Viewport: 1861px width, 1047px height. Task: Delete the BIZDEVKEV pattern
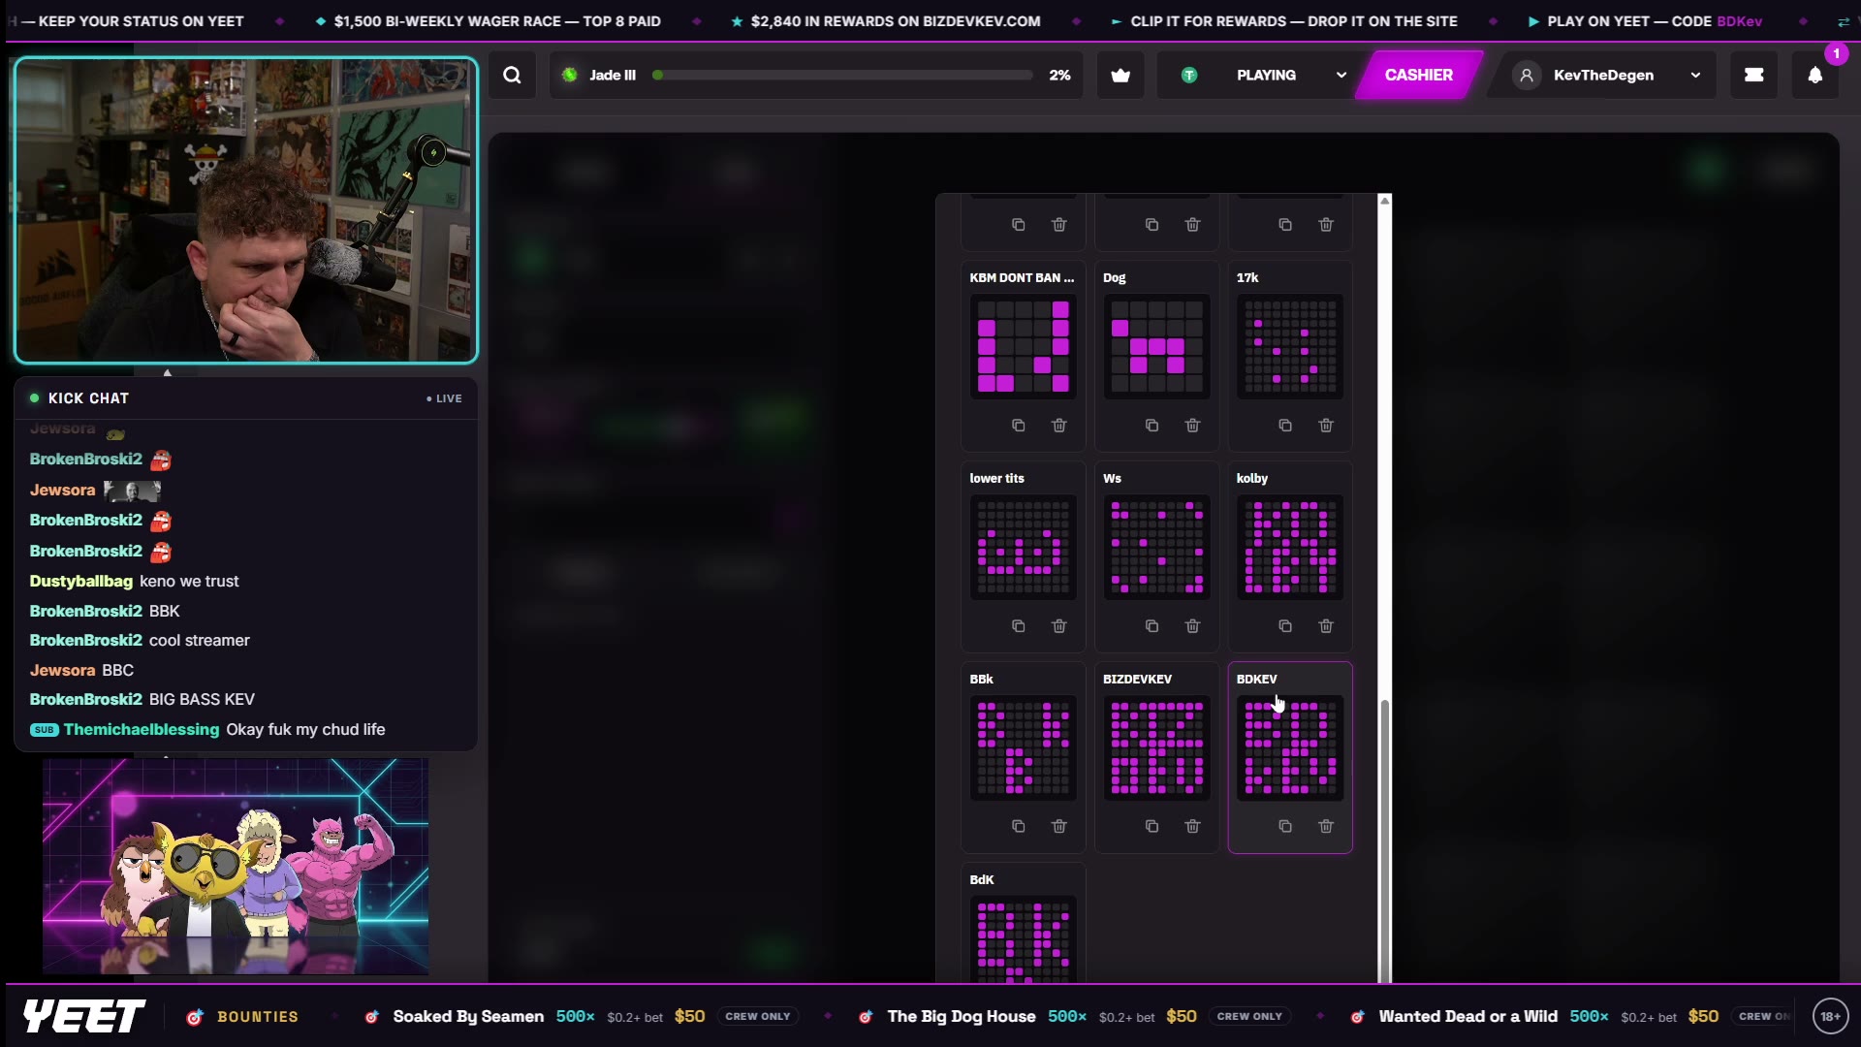pos(1193,827)
